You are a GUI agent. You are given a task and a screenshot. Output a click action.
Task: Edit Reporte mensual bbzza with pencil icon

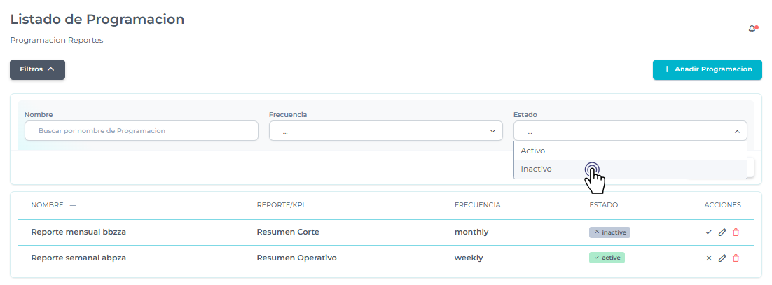click(722, 232)
